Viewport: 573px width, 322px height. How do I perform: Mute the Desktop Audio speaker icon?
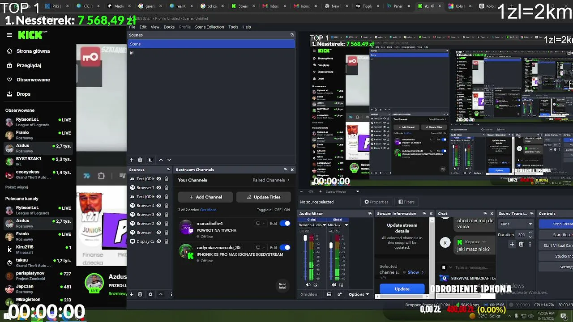[308, 285]
